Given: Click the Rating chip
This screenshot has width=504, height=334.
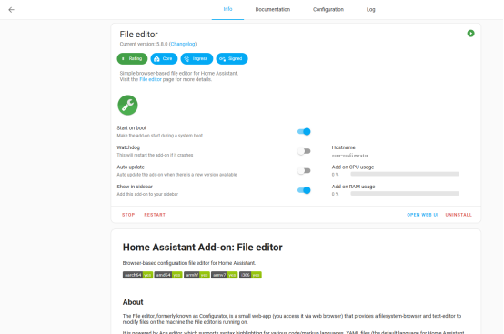Looking at the screenshot, I should click(x=132, y=58).
